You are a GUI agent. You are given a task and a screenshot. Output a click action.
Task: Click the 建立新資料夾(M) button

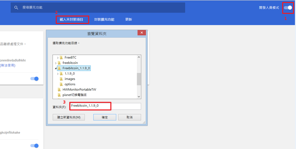(69, 117)
